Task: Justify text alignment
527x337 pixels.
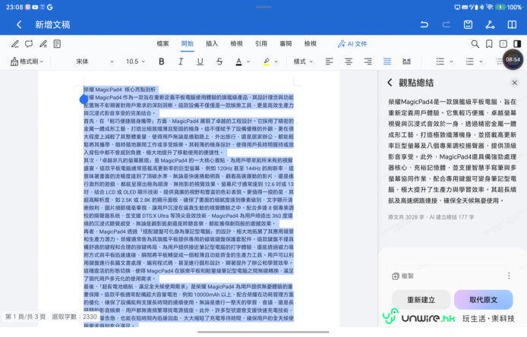Action: (x=387, y=61)
